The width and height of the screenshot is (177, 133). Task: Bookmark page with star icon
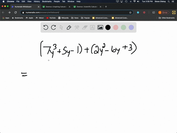(x=130, y=13)
